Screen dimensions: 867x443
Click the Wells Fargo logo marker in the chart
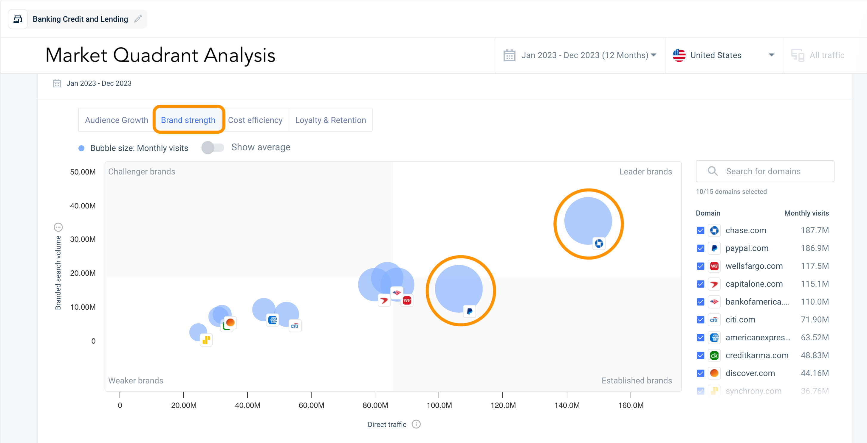[407, 300]
